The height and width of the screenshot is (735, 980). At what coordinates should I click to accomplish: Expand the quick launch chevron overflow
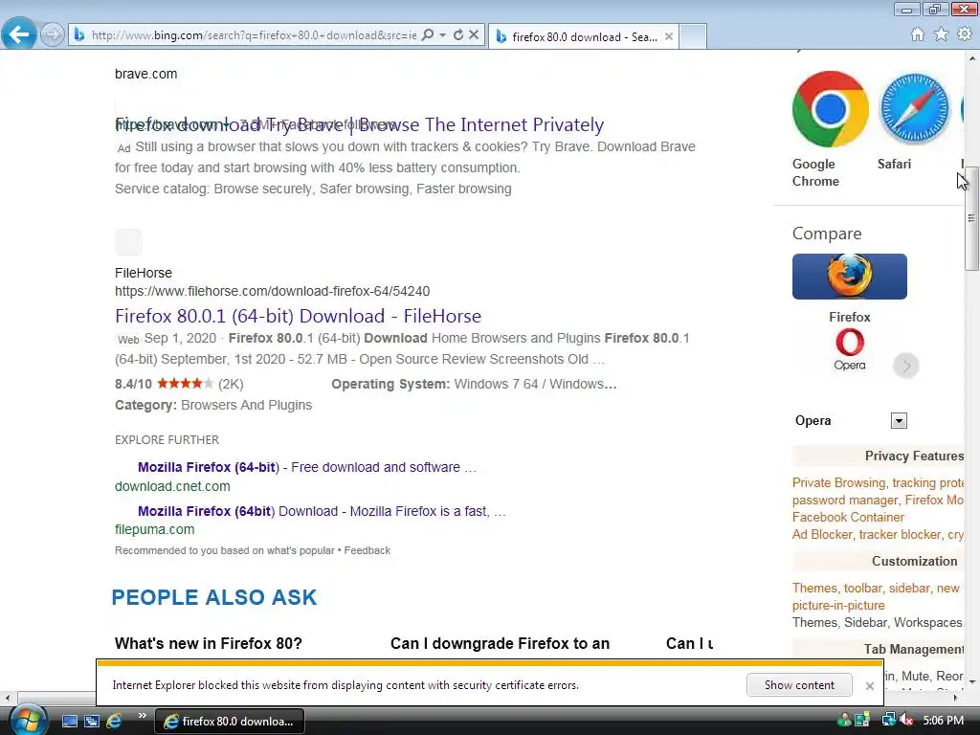(x=142, y=715)
